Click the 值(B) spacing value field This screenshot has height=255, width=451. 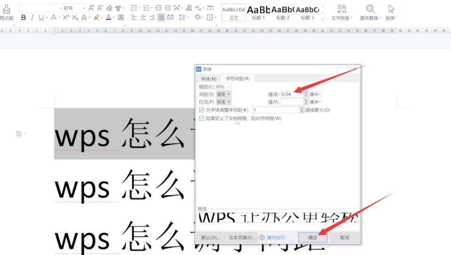(x=291, y=94)
